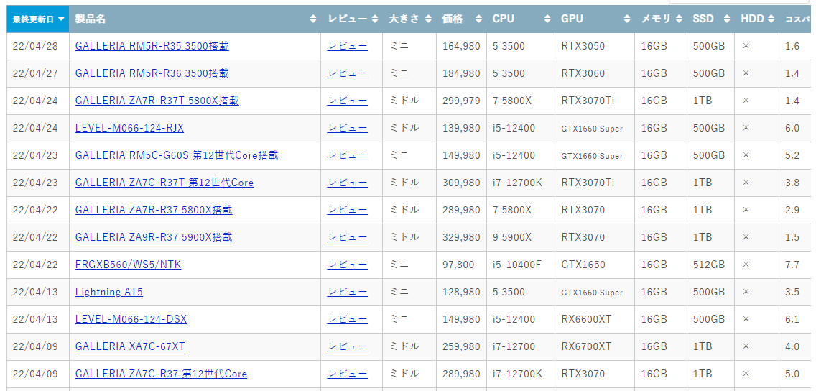Open レビュー link for LEVEL-M066-124-DSX
The width and height of the screenshot is (816, 391).
point(347,319)
